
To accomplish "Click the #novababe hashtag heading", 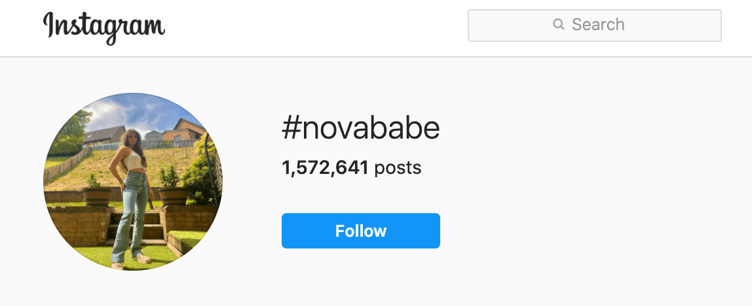I will click(360, 129).
